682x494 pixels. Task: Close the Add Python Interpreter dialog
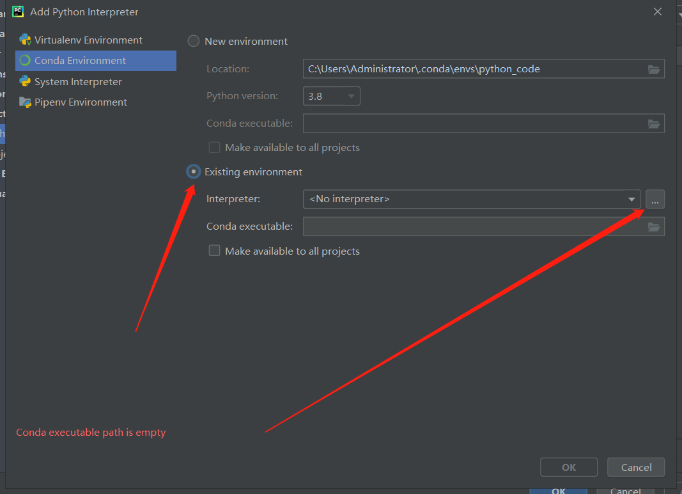(x=658, y=12)
